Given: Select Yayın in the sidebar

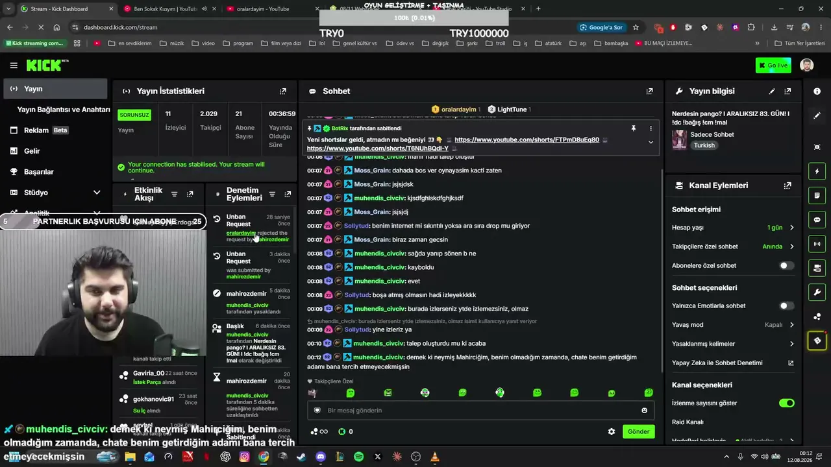Looking at the screenshot, I should coord(55,89).
